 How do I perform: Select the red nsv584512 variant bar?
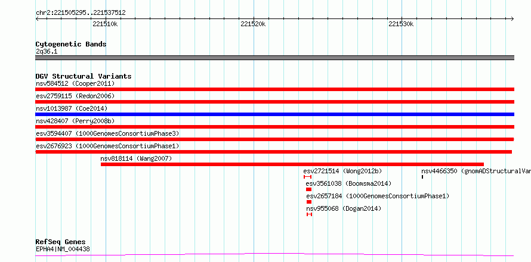(274, 89)
